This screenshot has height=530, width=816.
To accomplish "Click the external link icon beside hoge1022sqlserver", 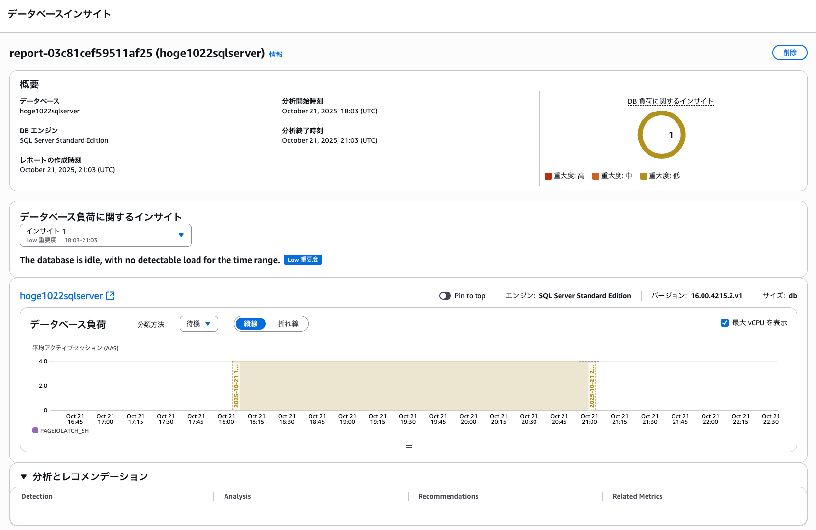I will (110, 296).
